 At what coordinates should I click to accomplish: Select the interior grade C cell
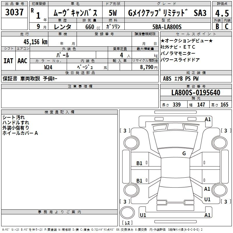click(226, 26)
